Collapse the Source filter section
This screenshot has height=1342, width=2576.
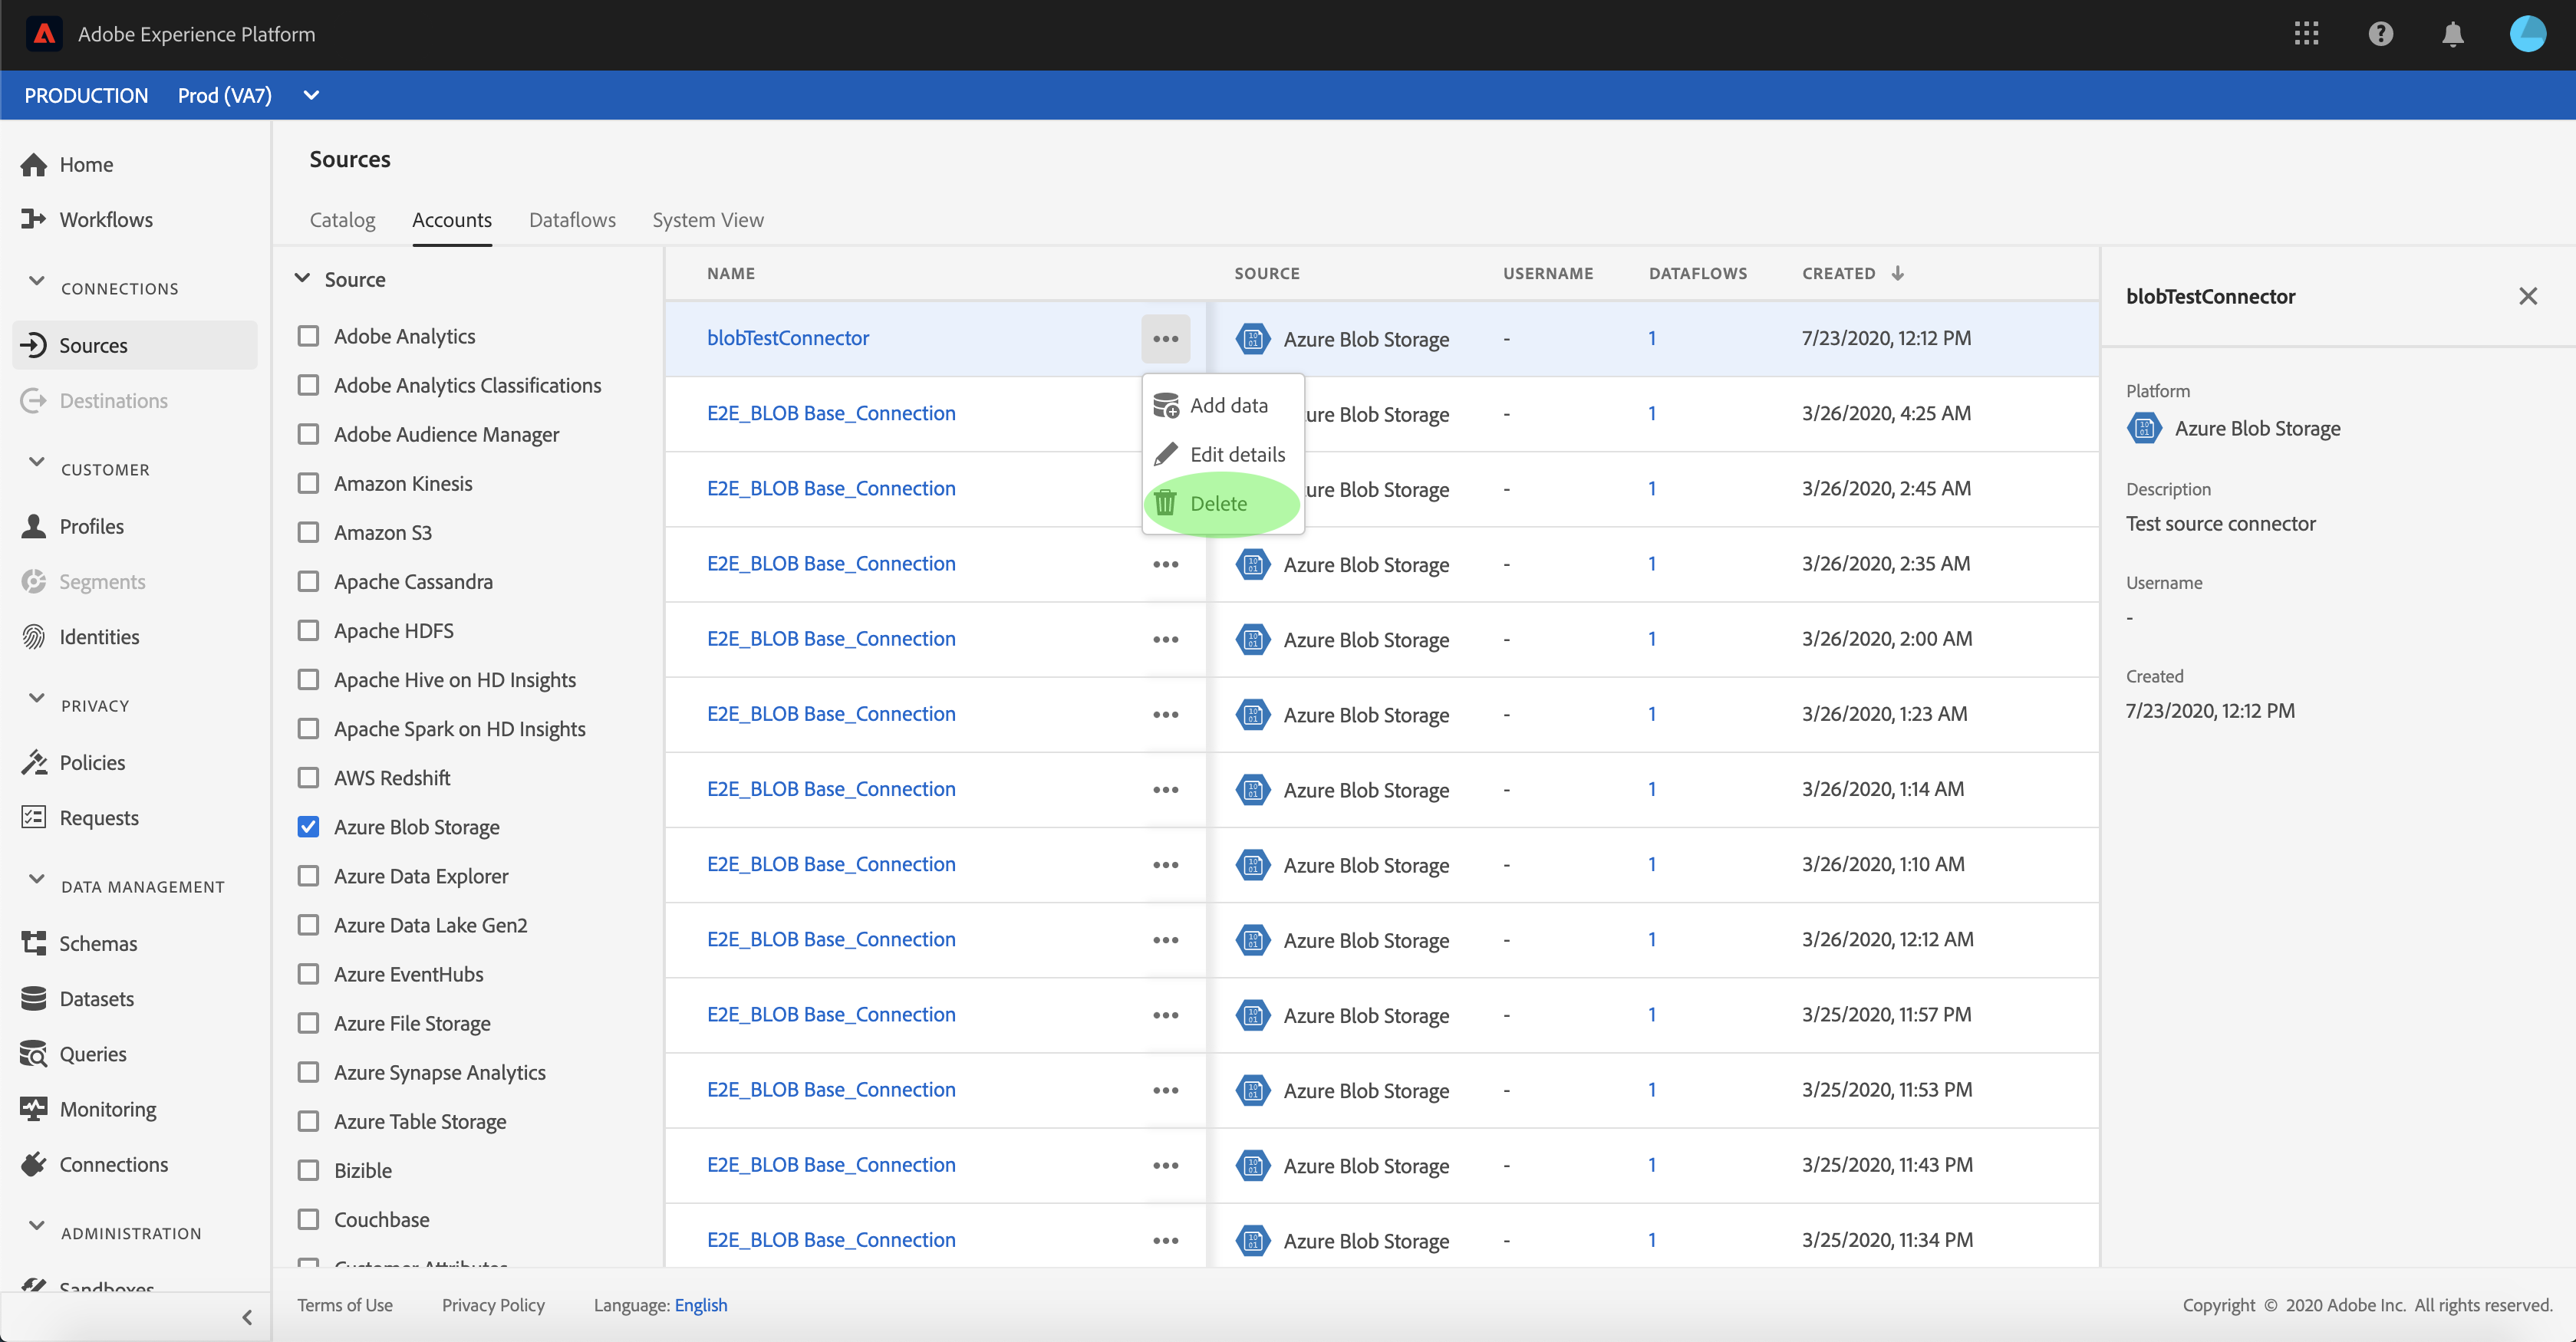pyautogui.click(x=302, y=279)
